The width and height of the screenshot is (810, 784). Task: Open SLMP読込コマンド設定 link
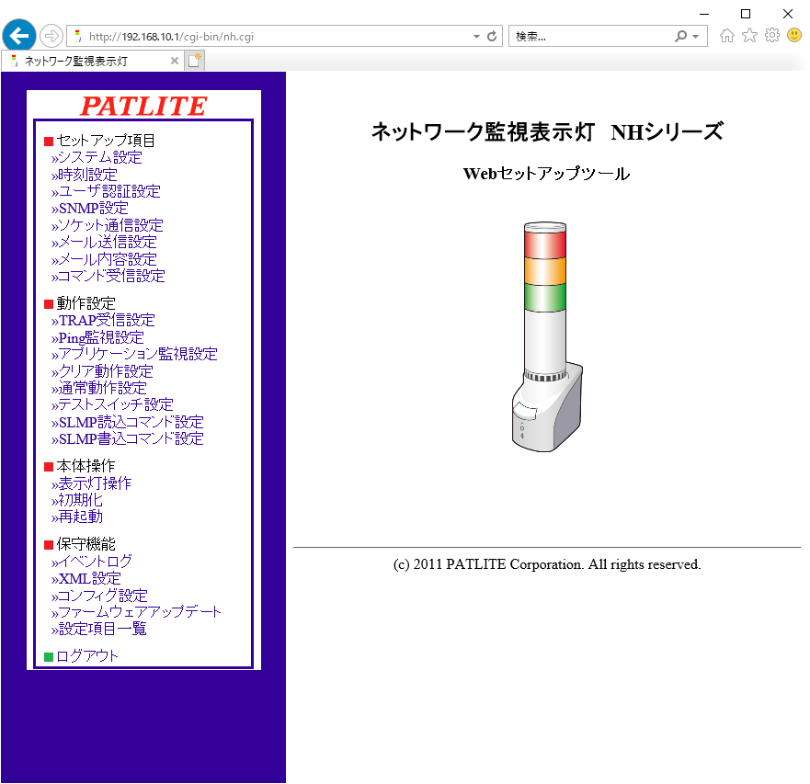[128, 422]
